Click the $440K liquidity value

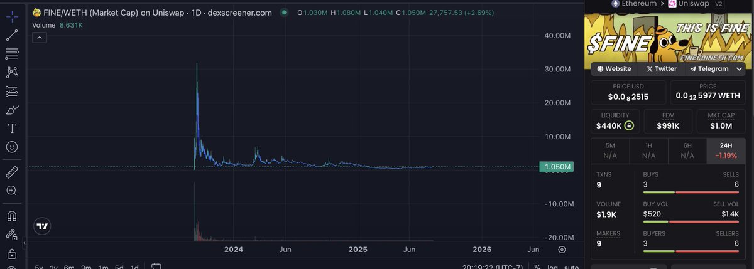(x=609, y=126)
